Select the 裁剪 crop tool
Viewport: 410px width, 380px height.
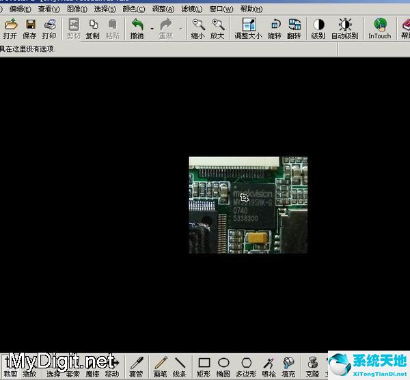point(10,367)
